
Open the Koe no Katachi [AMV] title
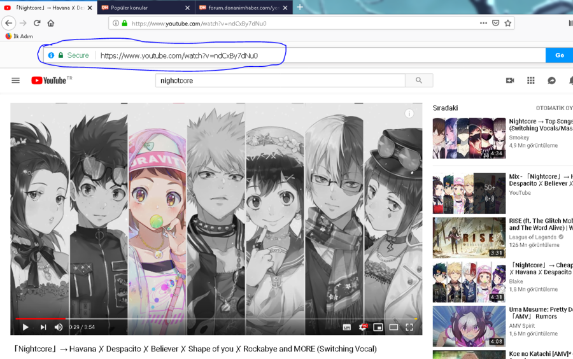point(541,354)
